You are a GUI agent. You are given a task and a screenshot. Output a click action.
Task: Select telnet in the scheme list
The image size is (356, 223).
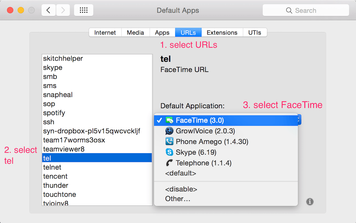(x=97, y=167)
